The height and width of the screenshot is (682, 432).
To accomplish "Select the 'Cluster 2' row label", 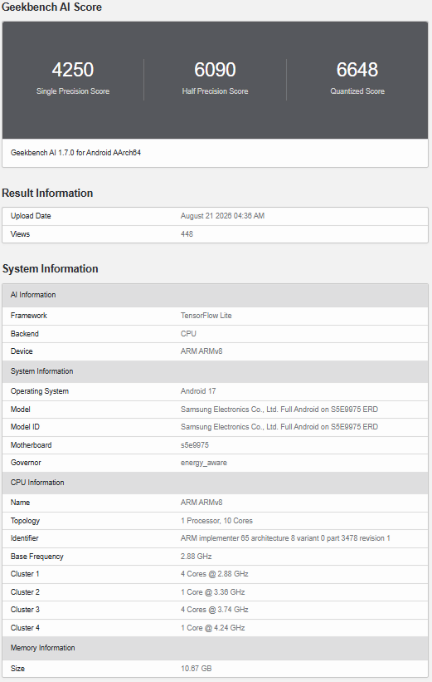I will click(25, 592).
